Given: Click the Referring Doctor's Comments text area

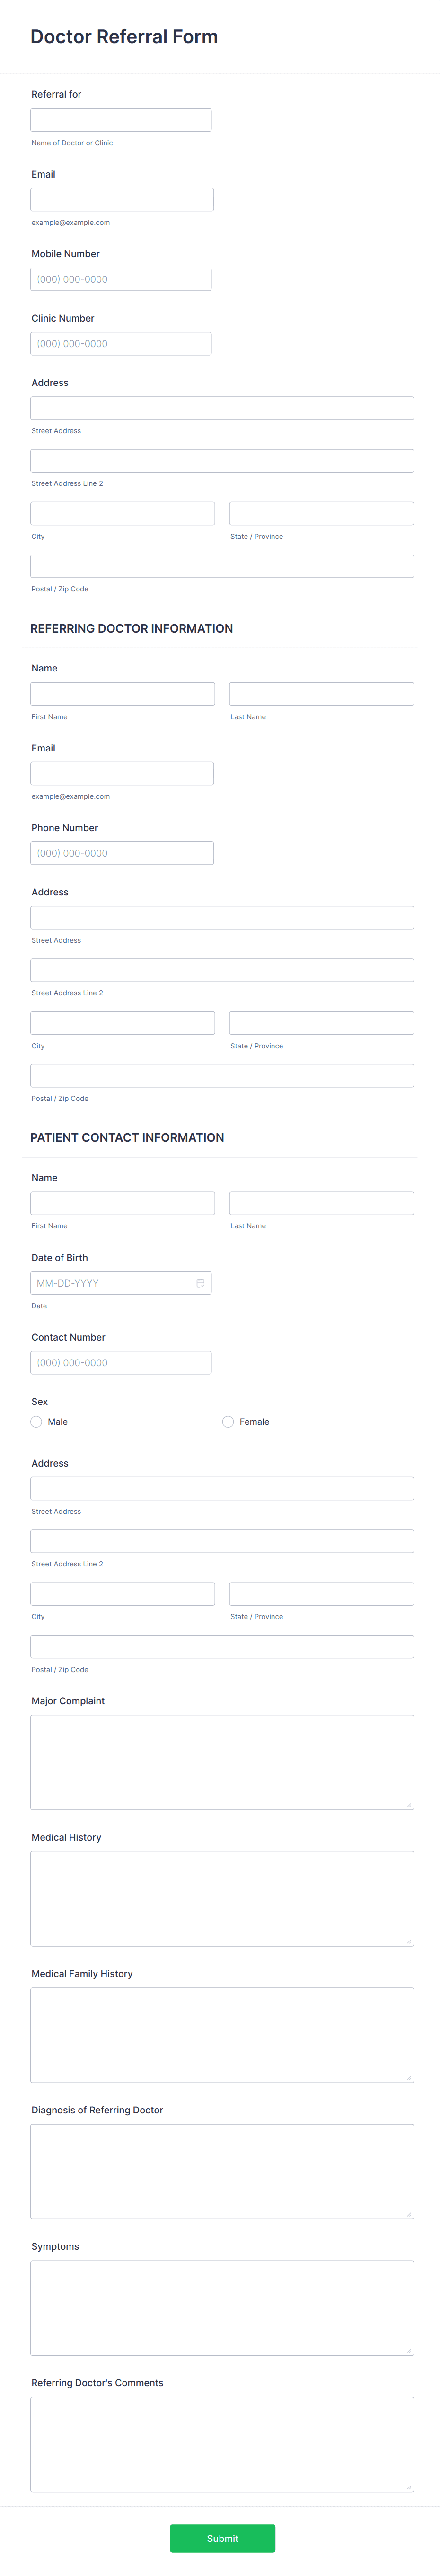Looking at the screenshot, I should [222, 2444].
